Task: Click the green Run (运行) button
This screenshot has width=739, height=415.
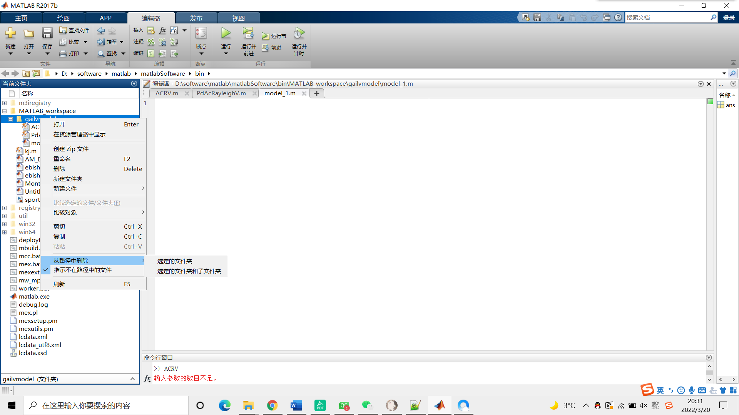Action: (x=226, y=33)
